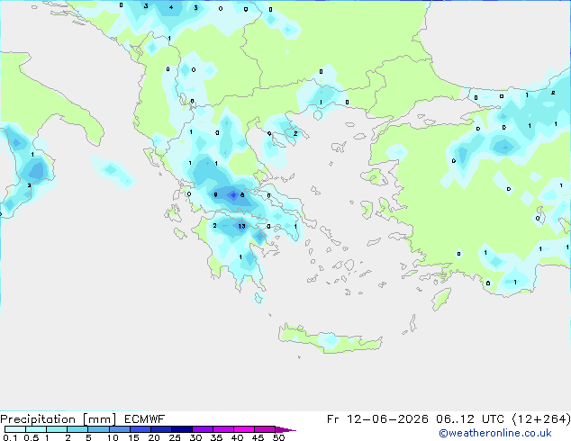Pick the 20–25 mm dark blue swatch
The width and height of the screenshot is (571, 441).
click(x=160, y=429)
